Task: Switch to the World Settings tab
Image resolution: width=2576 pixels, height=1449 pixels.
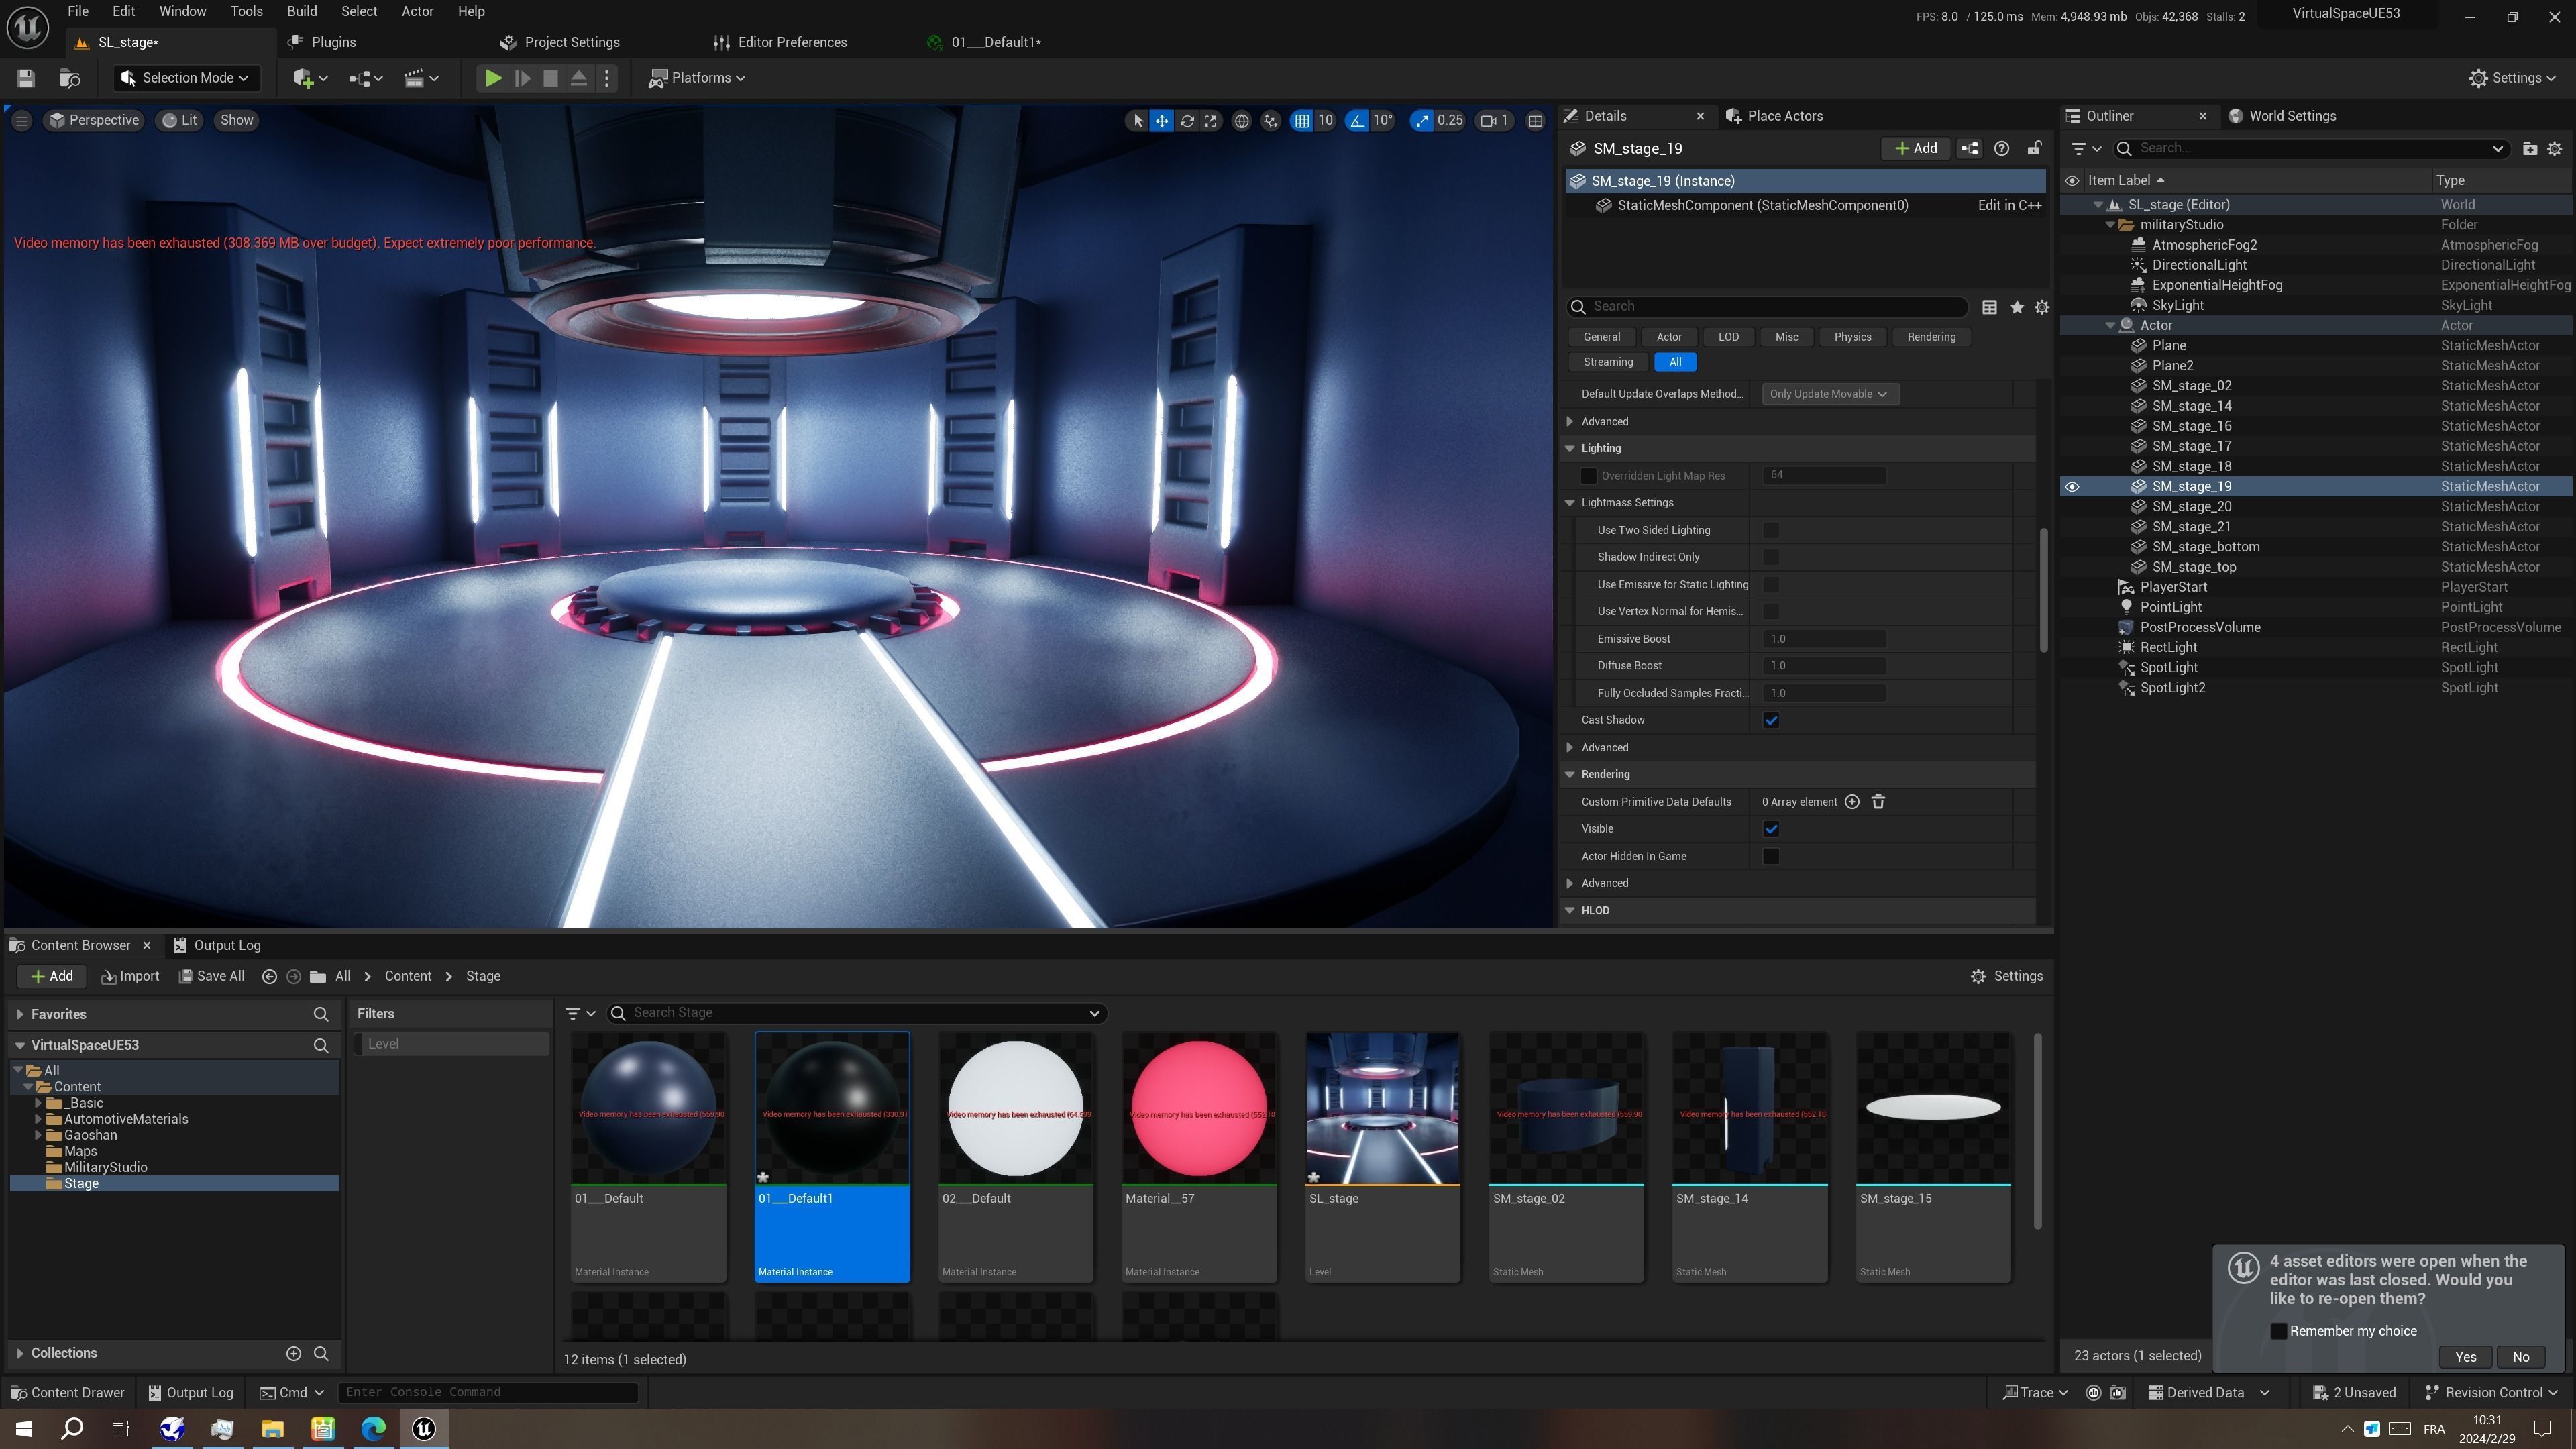Action: (x=2291, y=116)
